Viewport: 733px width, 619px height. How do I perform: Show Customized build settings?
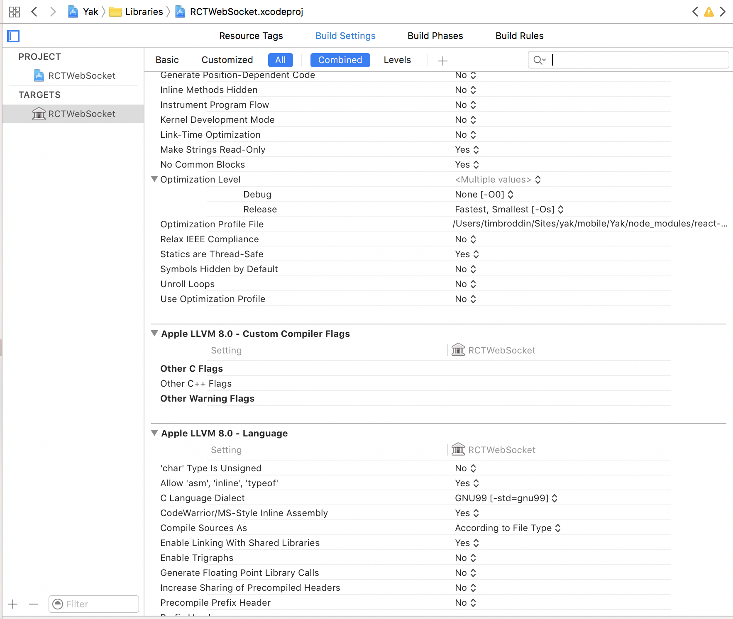(227, 60)
